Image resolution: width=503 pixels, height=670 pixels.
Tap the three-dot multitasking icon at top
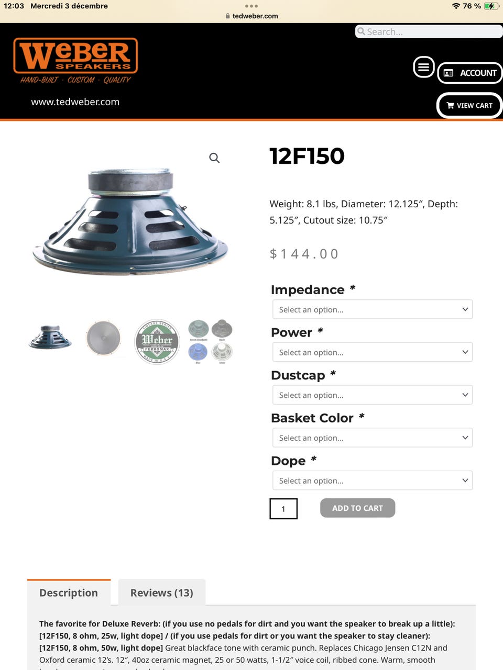point(251,6)
